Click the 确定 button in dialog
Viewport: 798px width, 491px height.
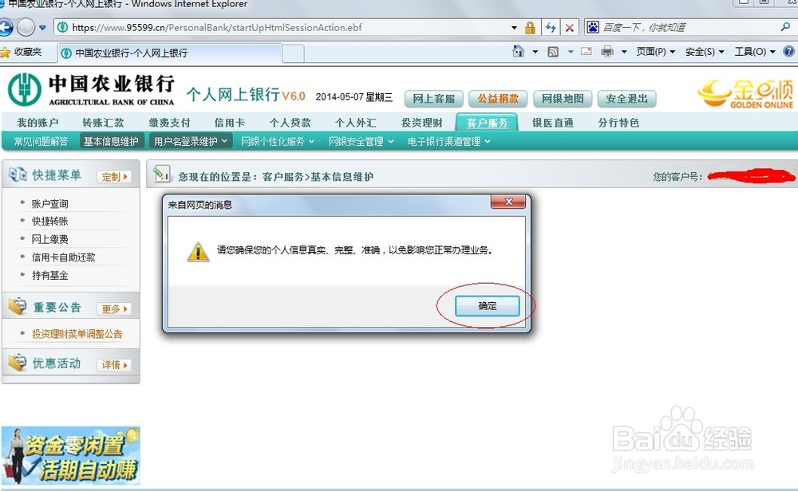[487, 306]
